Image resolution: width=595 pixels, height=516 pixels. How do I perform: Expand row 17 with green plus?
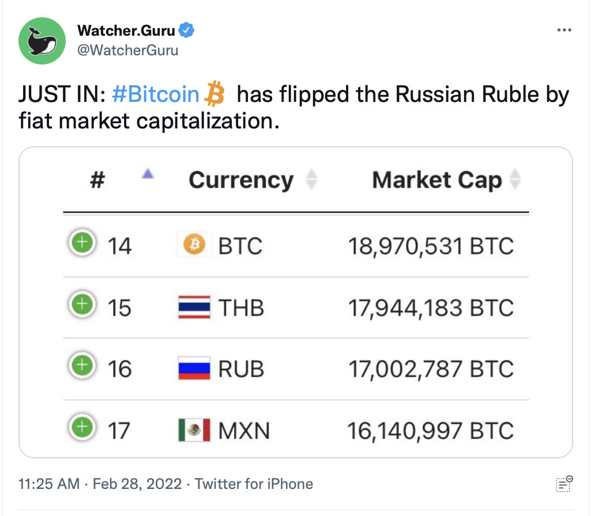(x=82, y=427)
